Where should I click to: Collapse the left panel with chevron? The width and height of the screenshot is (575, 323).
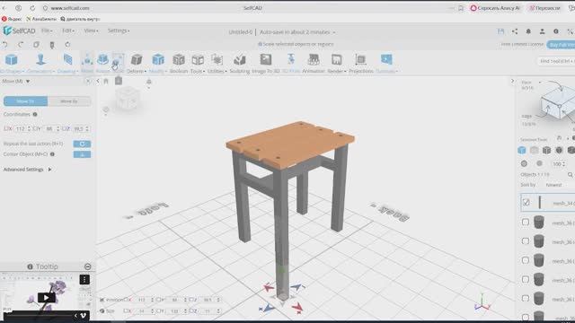click(x=98, y=82)
